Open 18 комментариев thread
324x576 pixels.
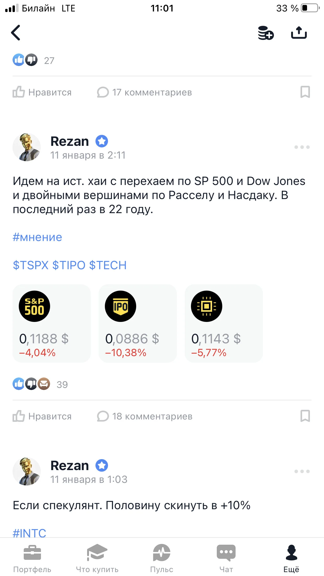click(145, 416)
